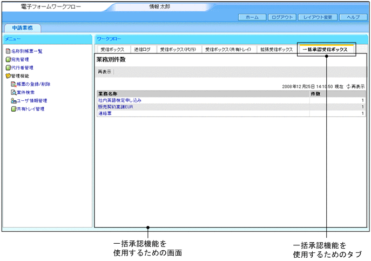Click the refresh arrows icon beside timestamp
This screenshot has width=371, height=261.
(x=348, y=86)
